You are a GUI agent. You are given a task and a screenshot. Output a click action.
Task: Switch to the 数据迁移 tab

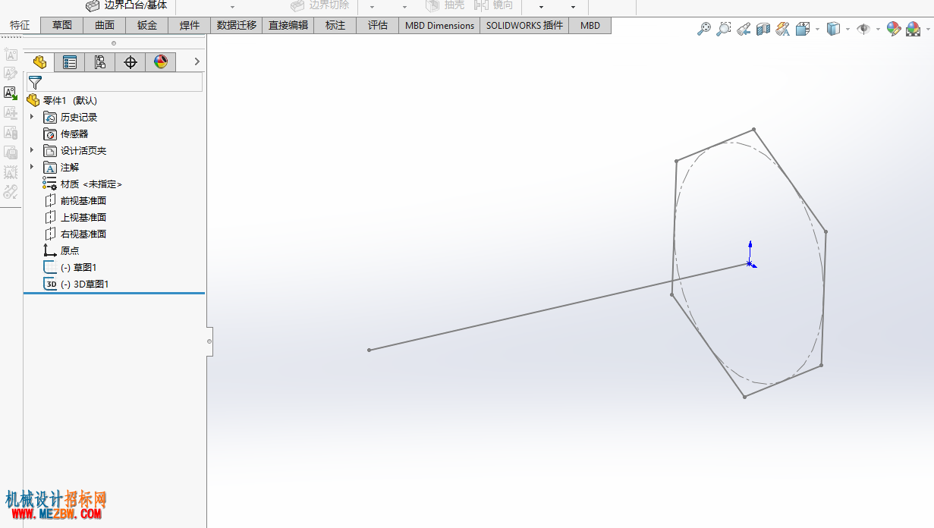point(237,25)
